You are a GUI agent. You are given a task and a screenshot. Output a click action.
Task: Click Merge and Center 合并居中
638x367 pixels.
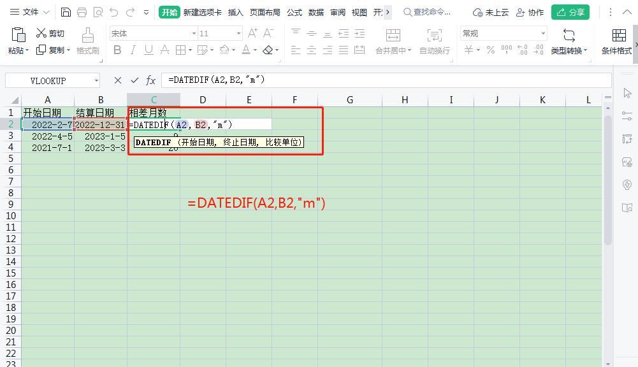click(x=393, y=41)
